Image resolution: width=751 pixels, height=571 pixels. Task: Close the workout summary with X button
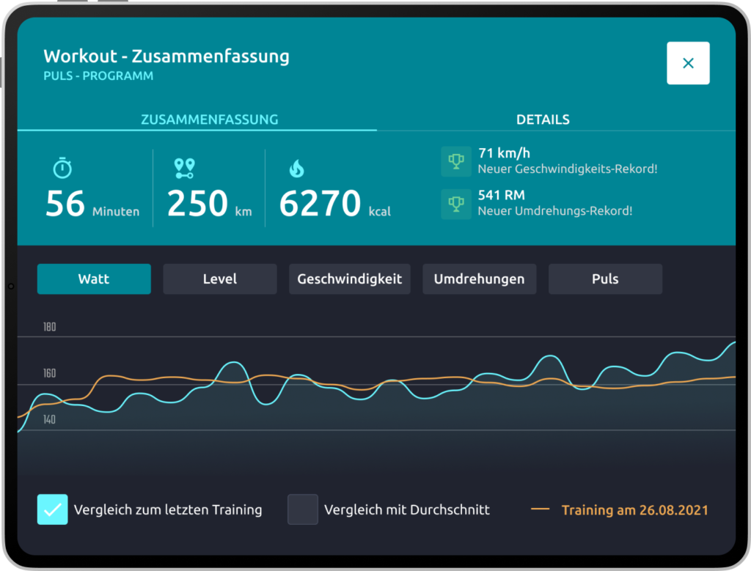[x=688, y=63]
